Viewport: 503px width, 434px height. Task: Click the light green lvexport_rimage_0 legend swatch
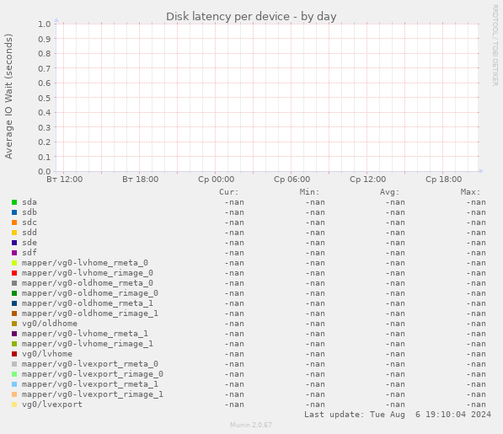click(x=14, y=374)
